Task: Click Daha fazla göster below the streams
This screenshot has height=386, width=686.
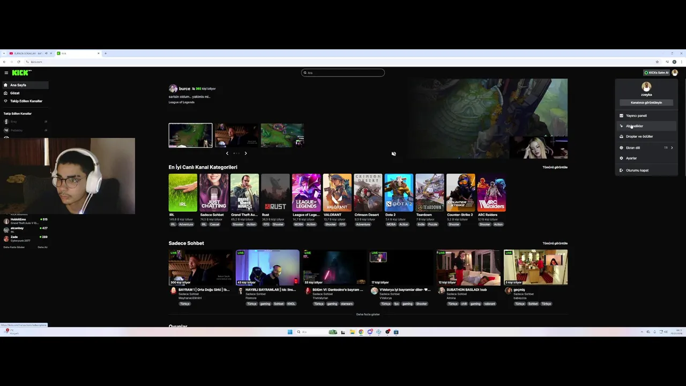Action: tap(368, 314)
